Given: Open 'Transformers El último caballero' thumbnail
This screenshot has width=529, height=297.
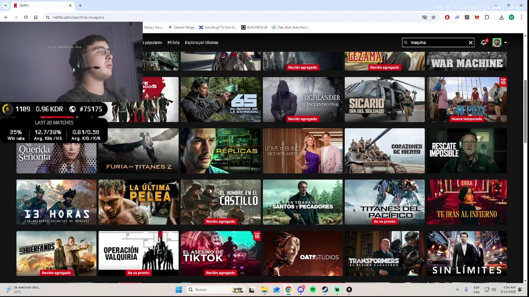Looking at the screenshot, I should [x=384, y=253].
